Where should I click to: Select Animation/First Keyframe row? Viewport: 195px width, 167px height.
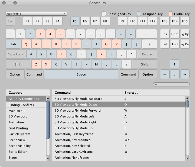(x=119, y=134)
